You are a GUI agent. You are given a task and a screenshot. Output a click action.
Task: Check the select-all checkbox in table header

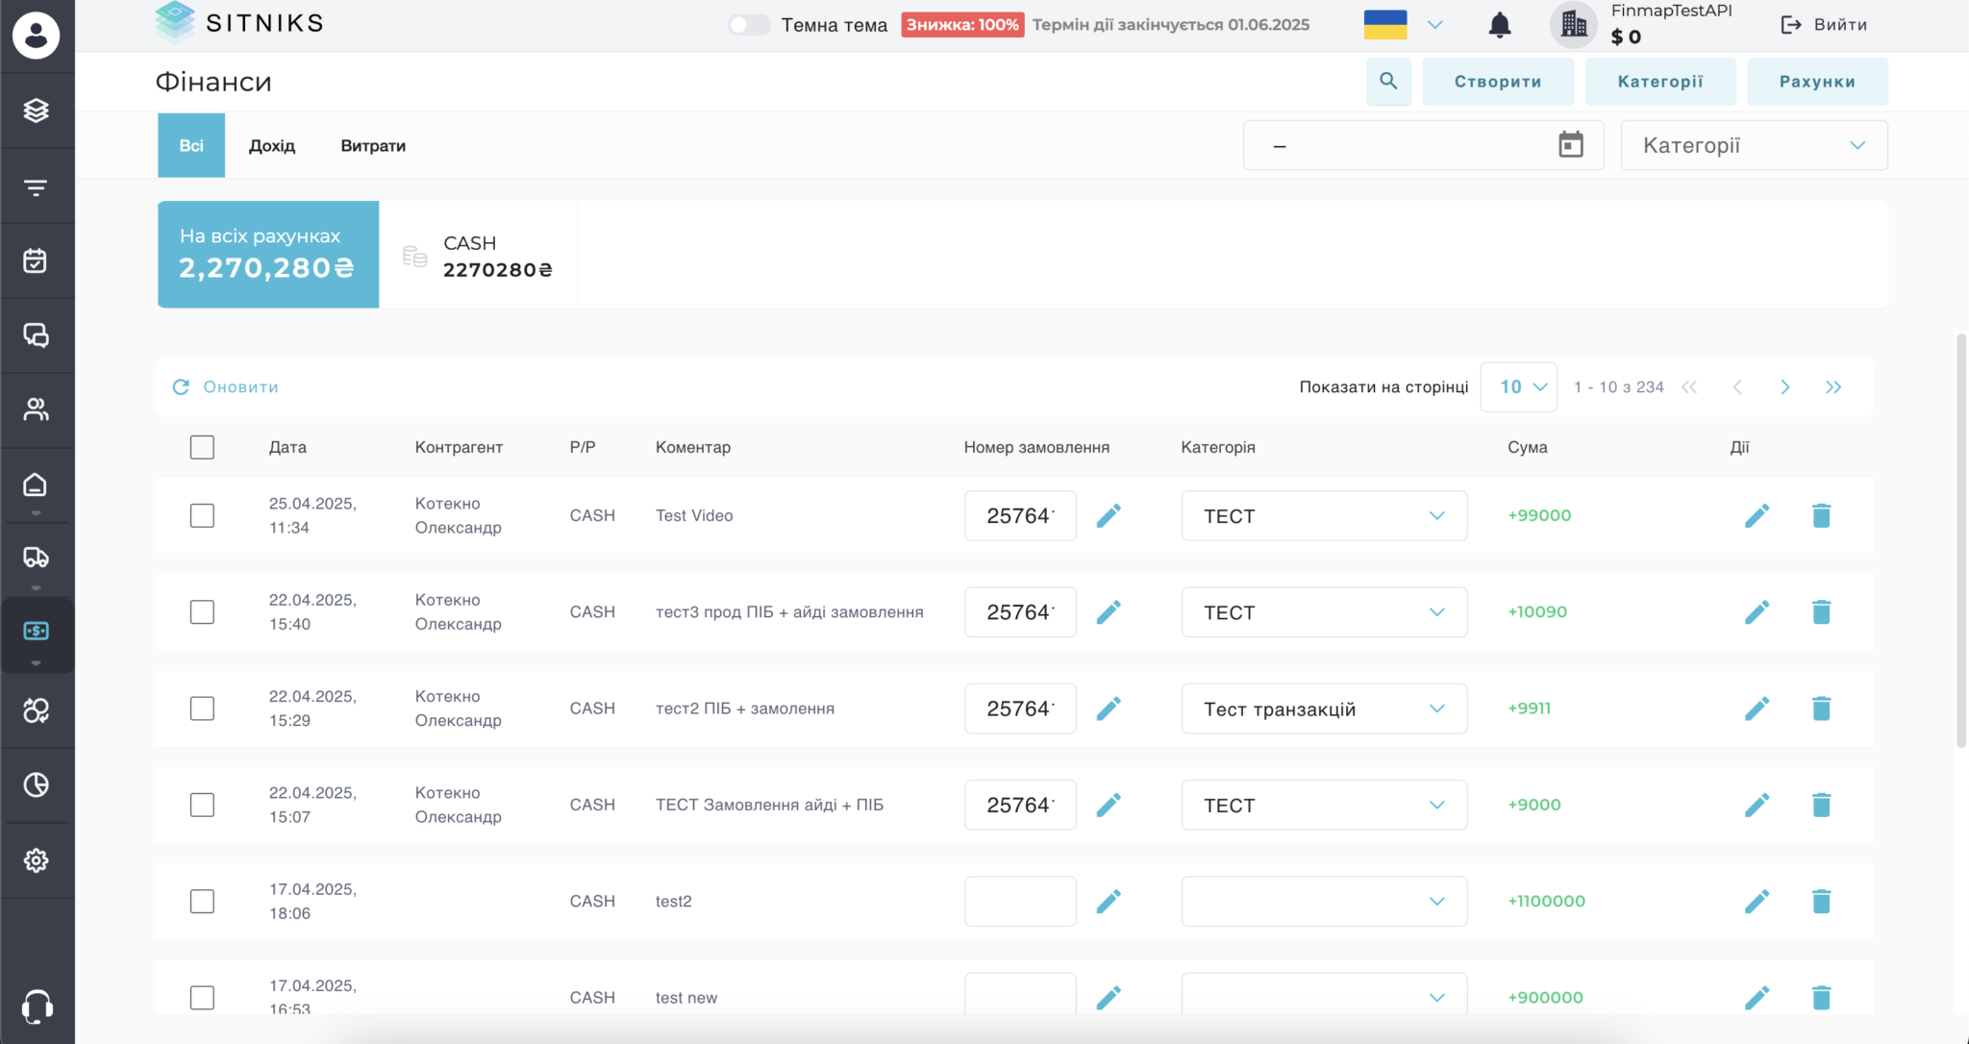pos(202,447)
